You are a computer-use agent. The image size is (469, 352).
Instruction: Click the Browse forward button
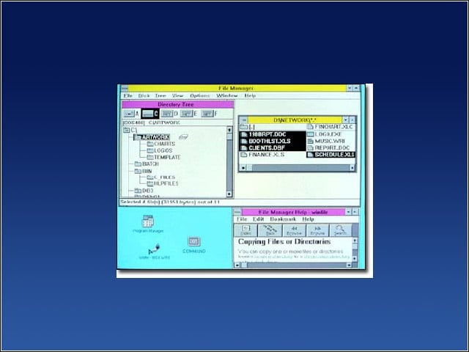(x=317, y=230)
